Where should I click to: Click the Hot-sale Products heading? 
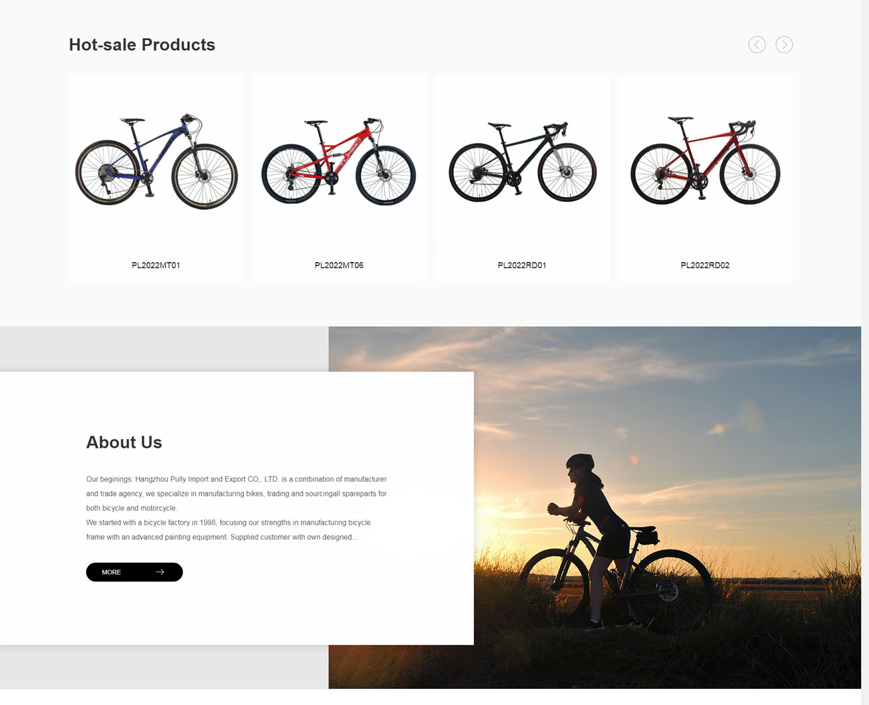coord(142,45)
